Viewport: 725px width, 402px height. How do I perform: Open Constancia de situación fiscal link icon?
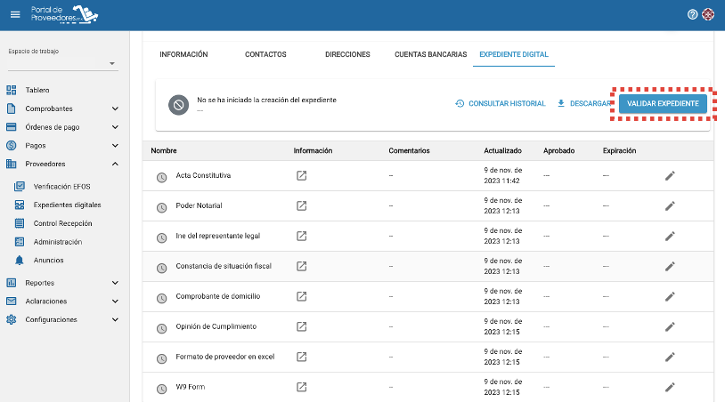301,266
